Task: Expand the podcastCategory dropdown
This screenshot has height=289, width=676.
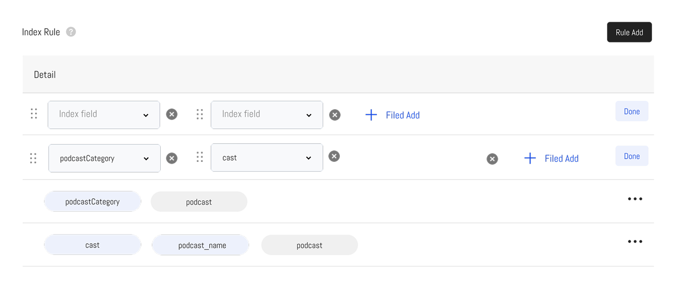Action: pyautogui.click(x=105, y=158)
